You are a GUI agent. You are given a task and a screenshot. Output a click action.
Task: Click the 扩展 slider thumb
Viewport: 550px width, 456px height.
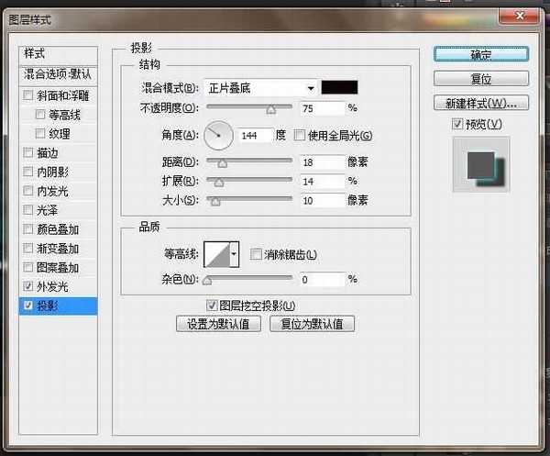tap(219, 183)
